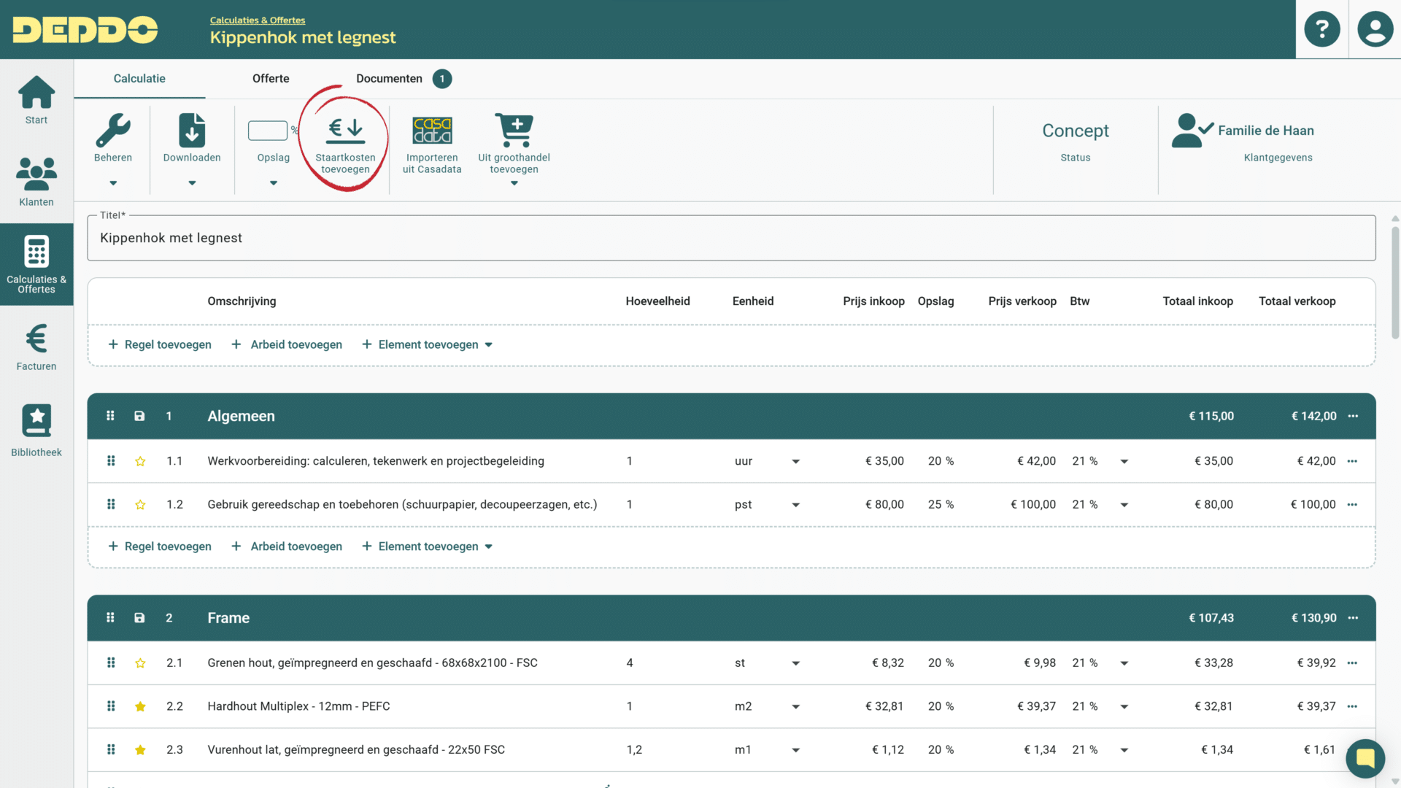The height and width of the screenshot is (788, 1401).
Task: Click the Algemeen section title
Action: coord(241,416)
